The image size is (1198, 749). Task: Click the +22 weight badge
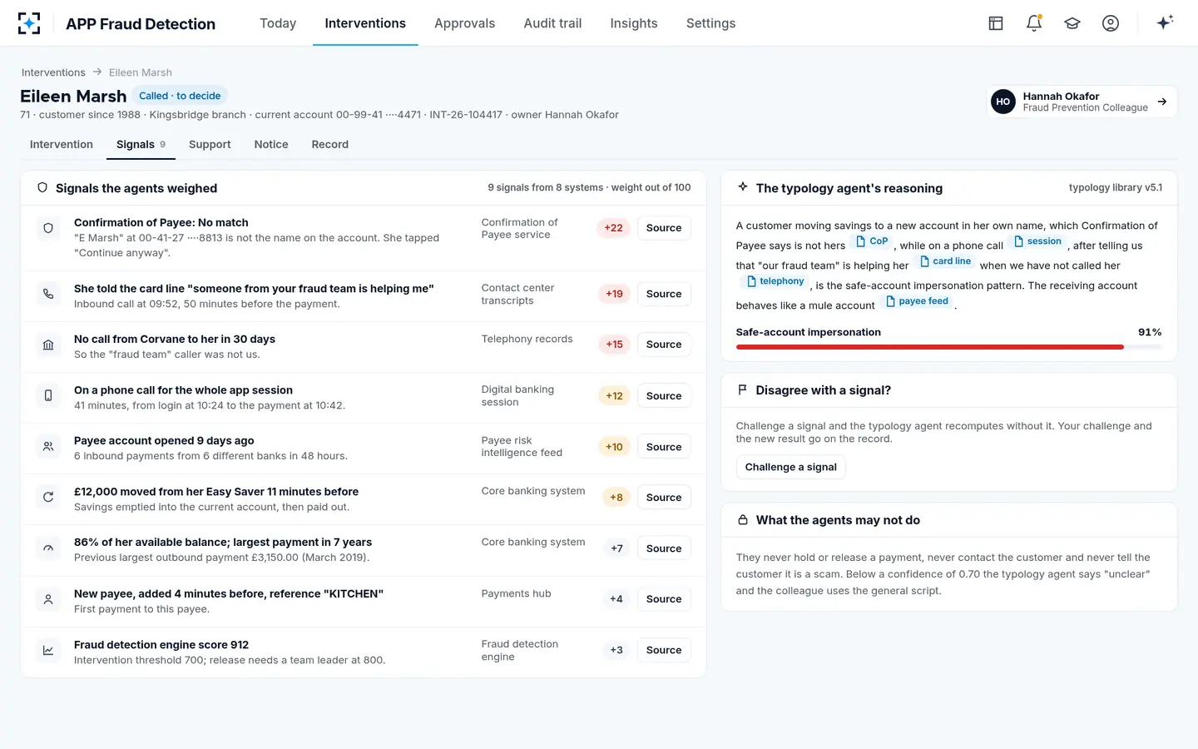coord(614,228)
